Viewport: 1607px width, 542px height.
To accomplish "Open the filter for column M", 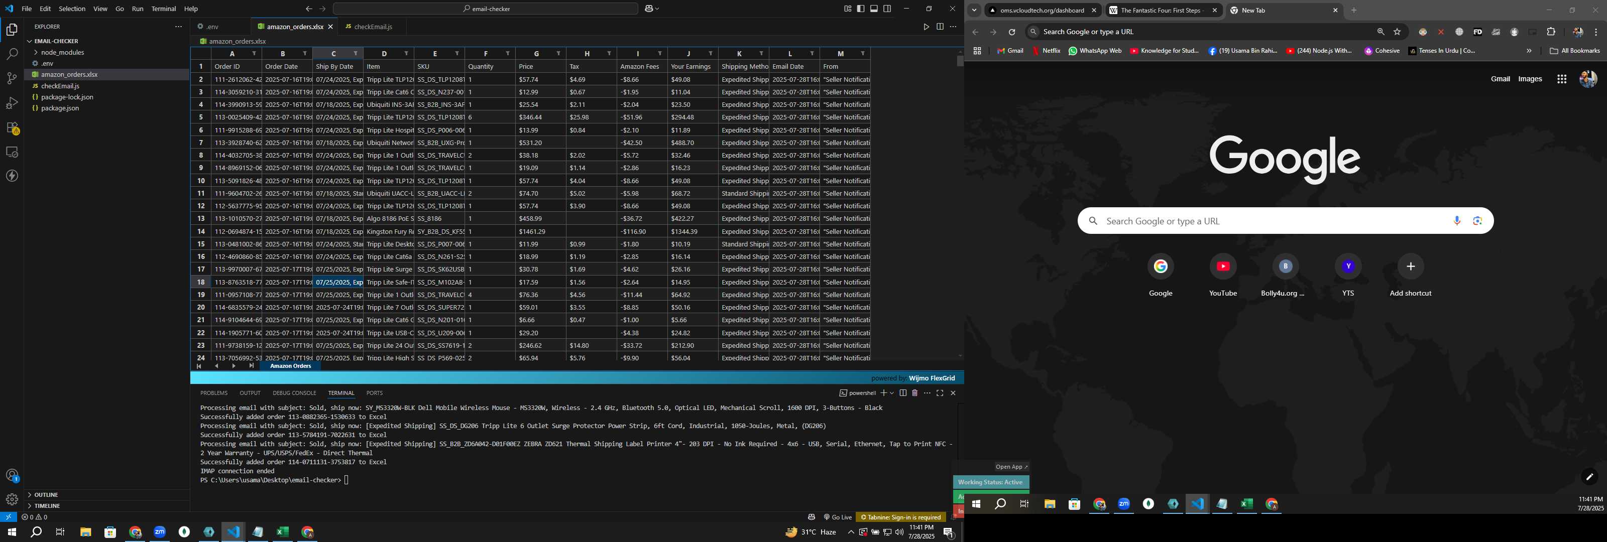I will pyautogui.click(x=863, y=54).
